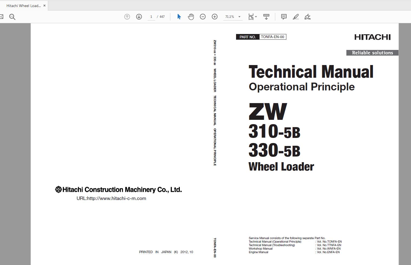Open the find text magnifier tool
The height and width of the screenshot is (265, 411).
(12, 17)
